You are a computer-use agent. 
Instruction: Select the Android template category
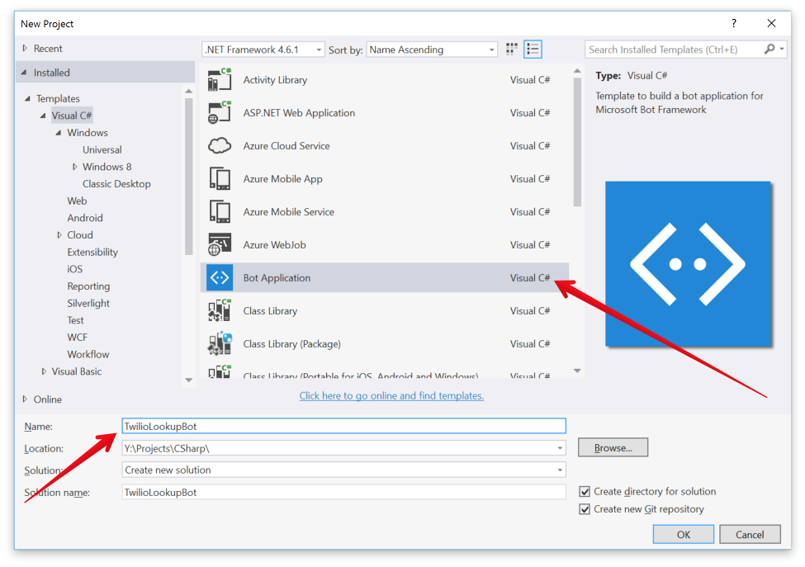coord(85,218)
